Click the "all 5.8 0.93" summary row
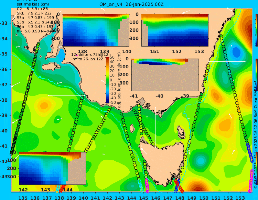Screen dimensions: 258x200 click(x=35, y=31)
